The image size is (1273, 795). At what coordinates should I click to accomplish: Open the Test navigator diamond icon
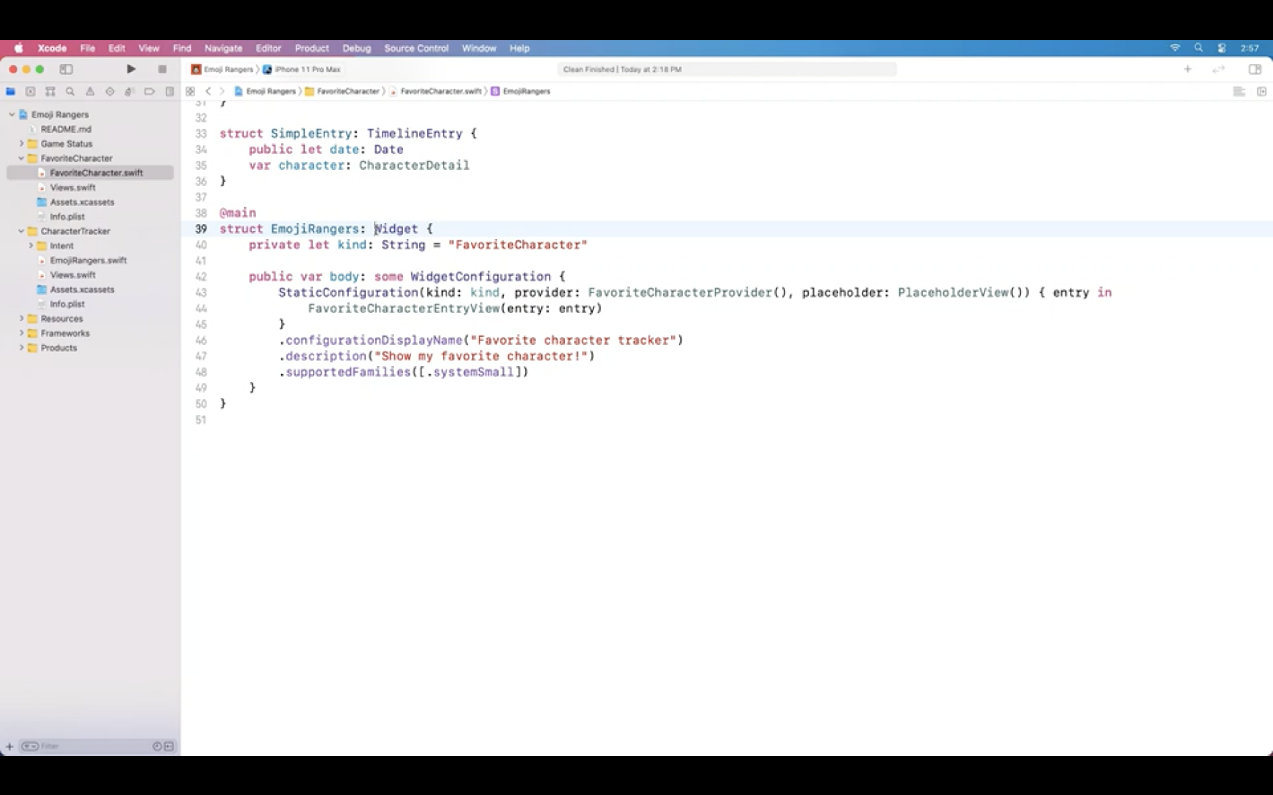[x=110, y=92]
